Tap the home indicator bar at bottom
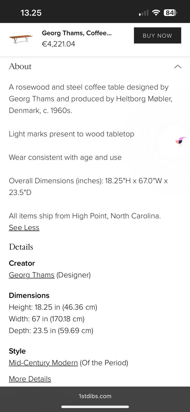The width and height of the screenshot is (190, 412). coord(95,407)
